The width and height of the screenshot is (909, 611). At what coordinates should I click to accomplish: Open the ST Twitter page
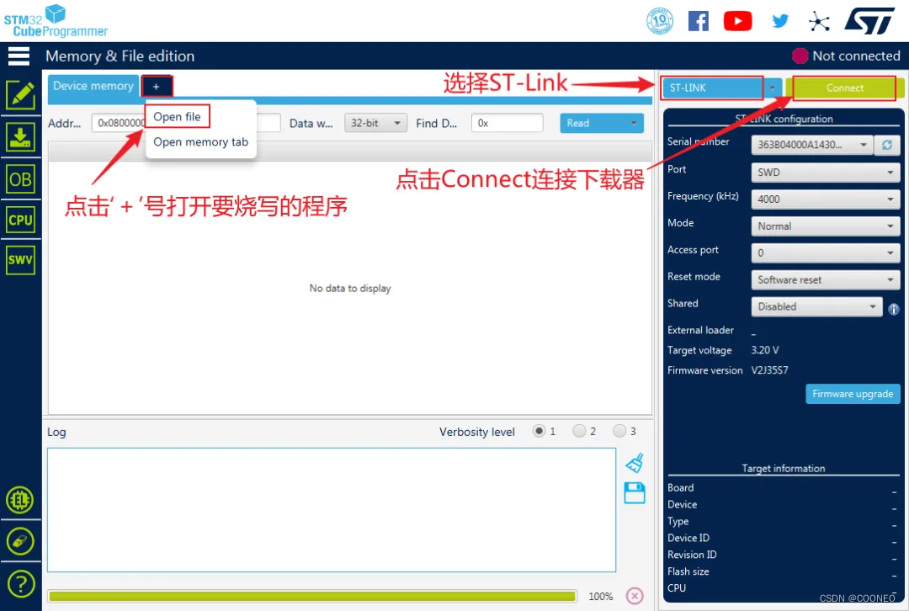[780, 21]
